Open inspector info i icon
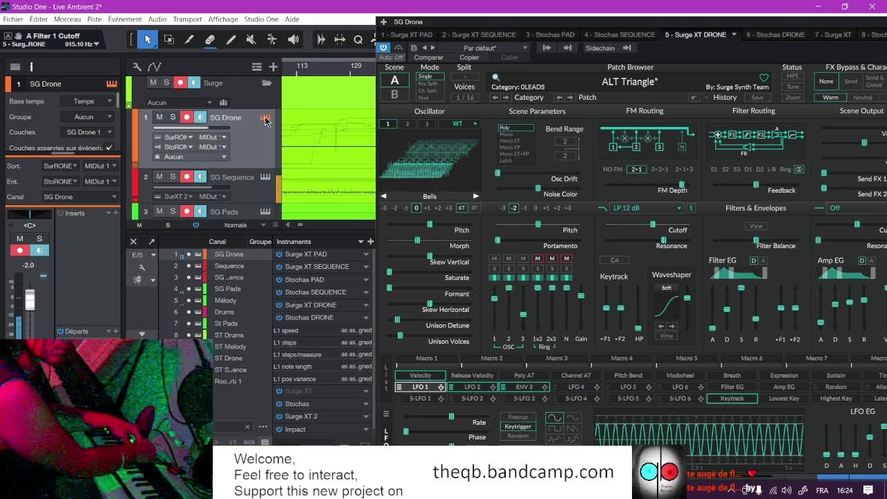Viewport: 887px width, 499px height. click(31, 67)
